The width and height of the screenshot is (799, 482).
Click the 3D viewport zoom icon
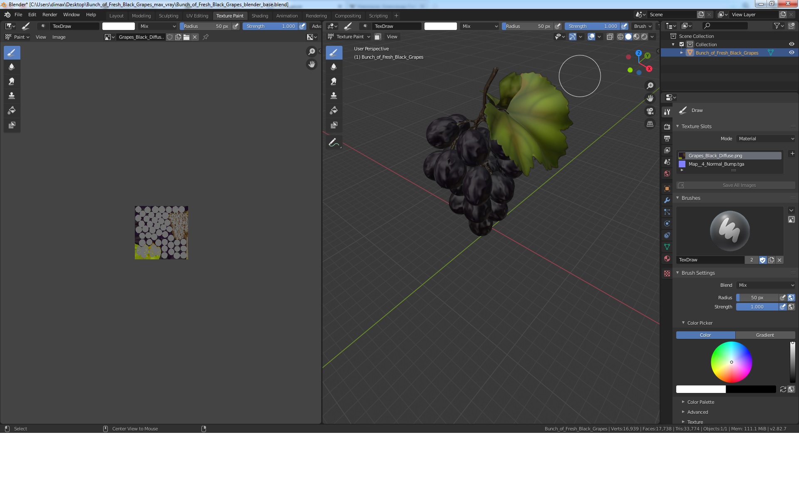click(650, 86)
